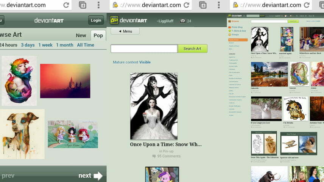Open the rainbow-haired woman artwork thumbnail
Screen dimensions: 324x182
coord(19,81)
